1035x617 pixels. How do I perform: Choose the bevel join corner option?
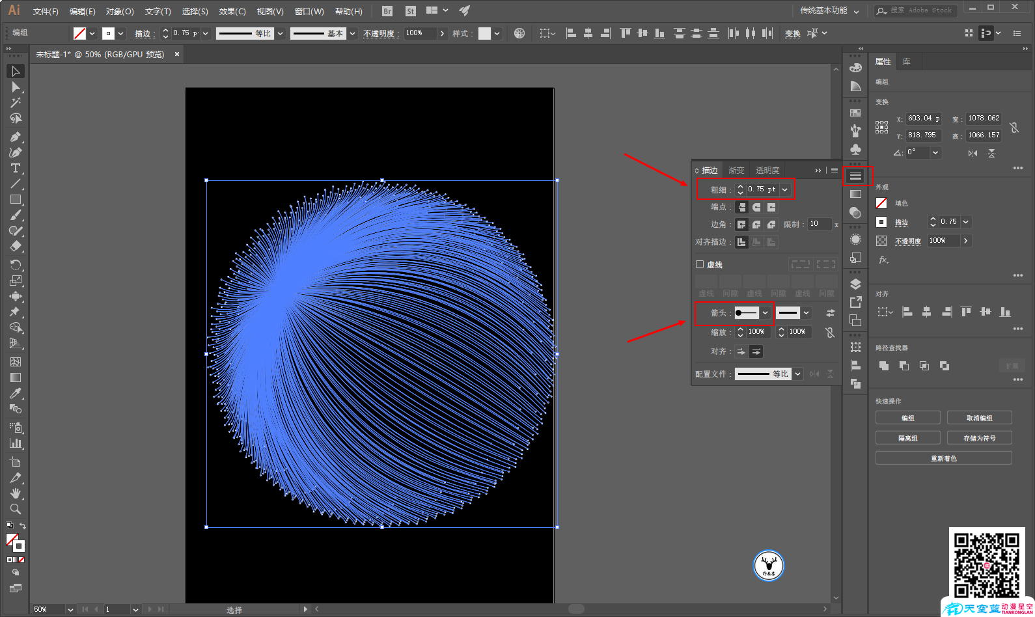click(x=771, y=225)
